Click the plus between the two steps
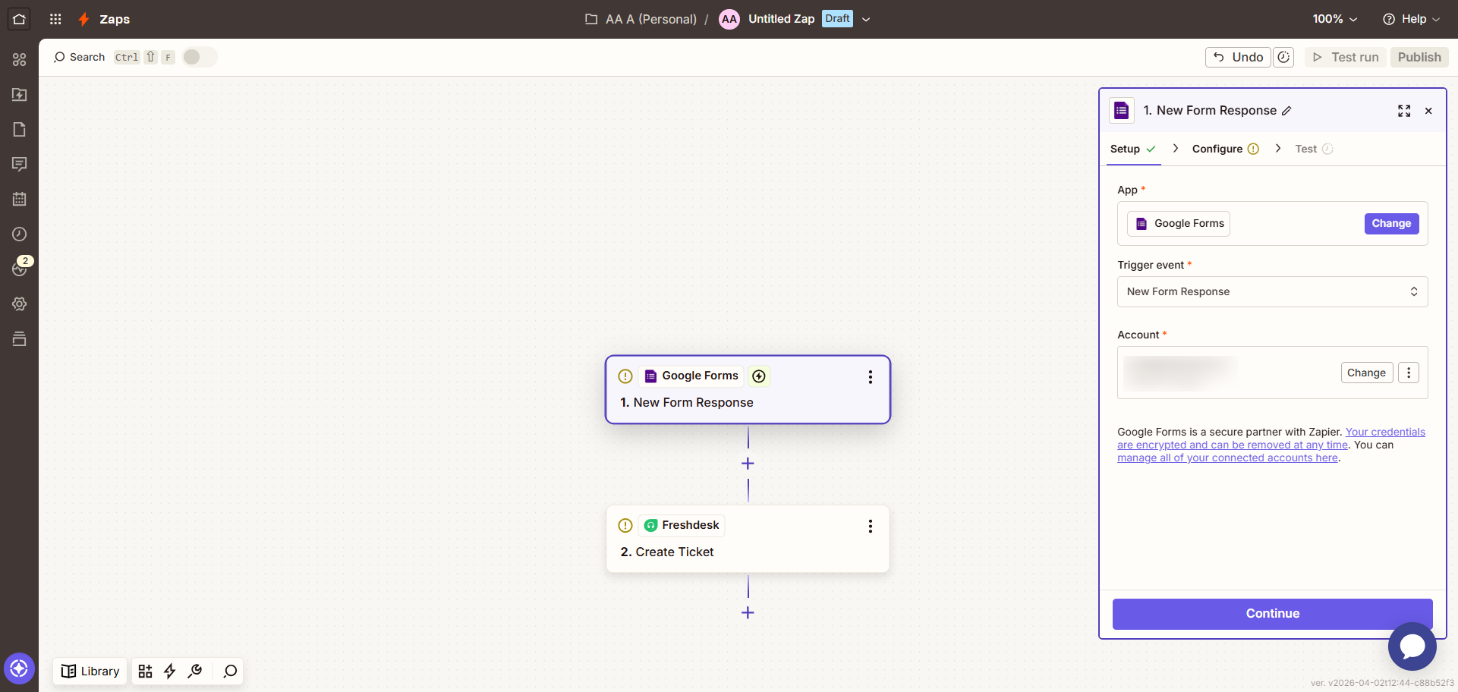The height and width of the screenshot is (692, 1458). (x=748, y=463)
